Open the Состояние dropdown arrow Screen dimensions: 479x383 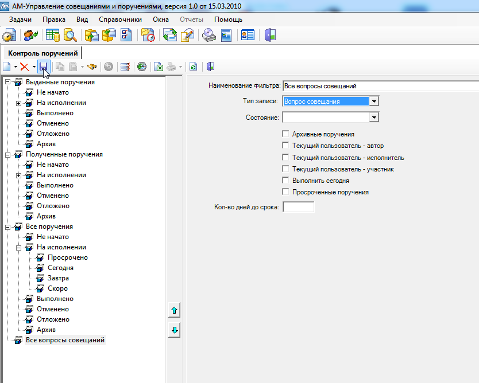(x=374, y=117)
